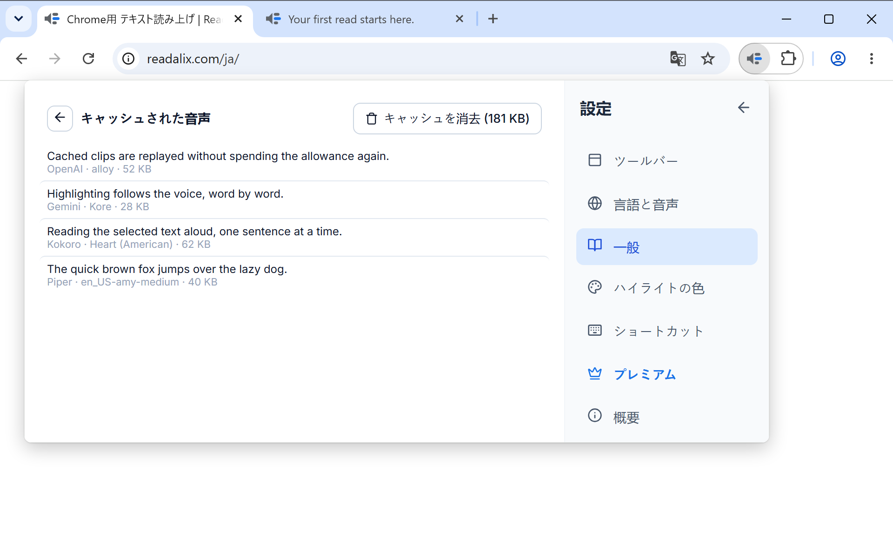893x558 pixels.
Task: Click the book icon beside 一般
Action: tap(594, 245)
